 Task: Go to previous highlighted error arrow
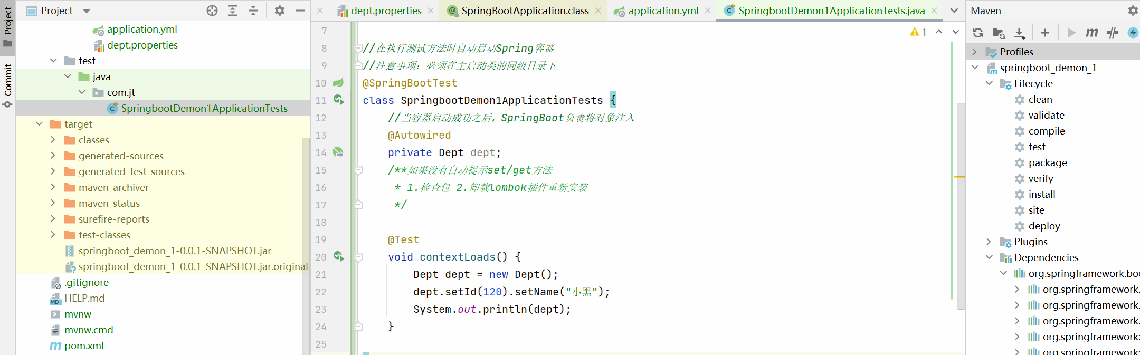point(939,32)
